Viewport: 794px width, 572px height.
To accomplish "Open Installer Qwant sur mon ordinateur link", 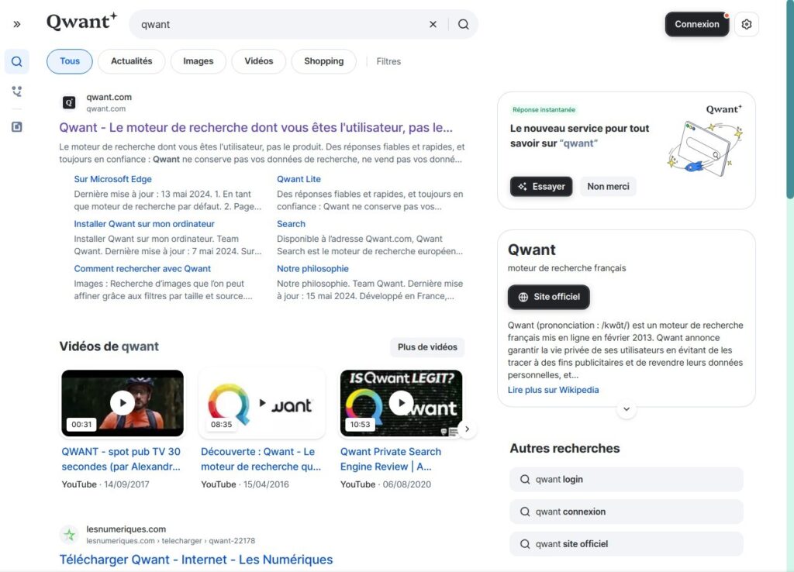I will coord(144,224).
